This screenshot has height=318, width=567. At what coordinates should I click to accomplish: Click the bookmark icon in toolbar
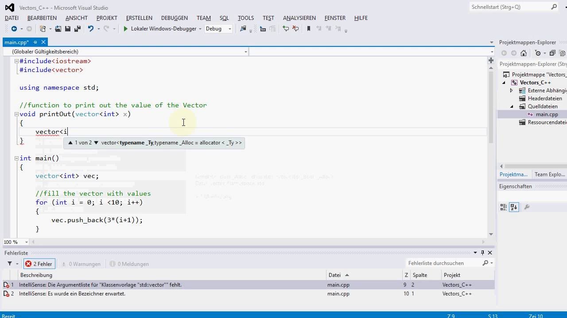point(309,29)
